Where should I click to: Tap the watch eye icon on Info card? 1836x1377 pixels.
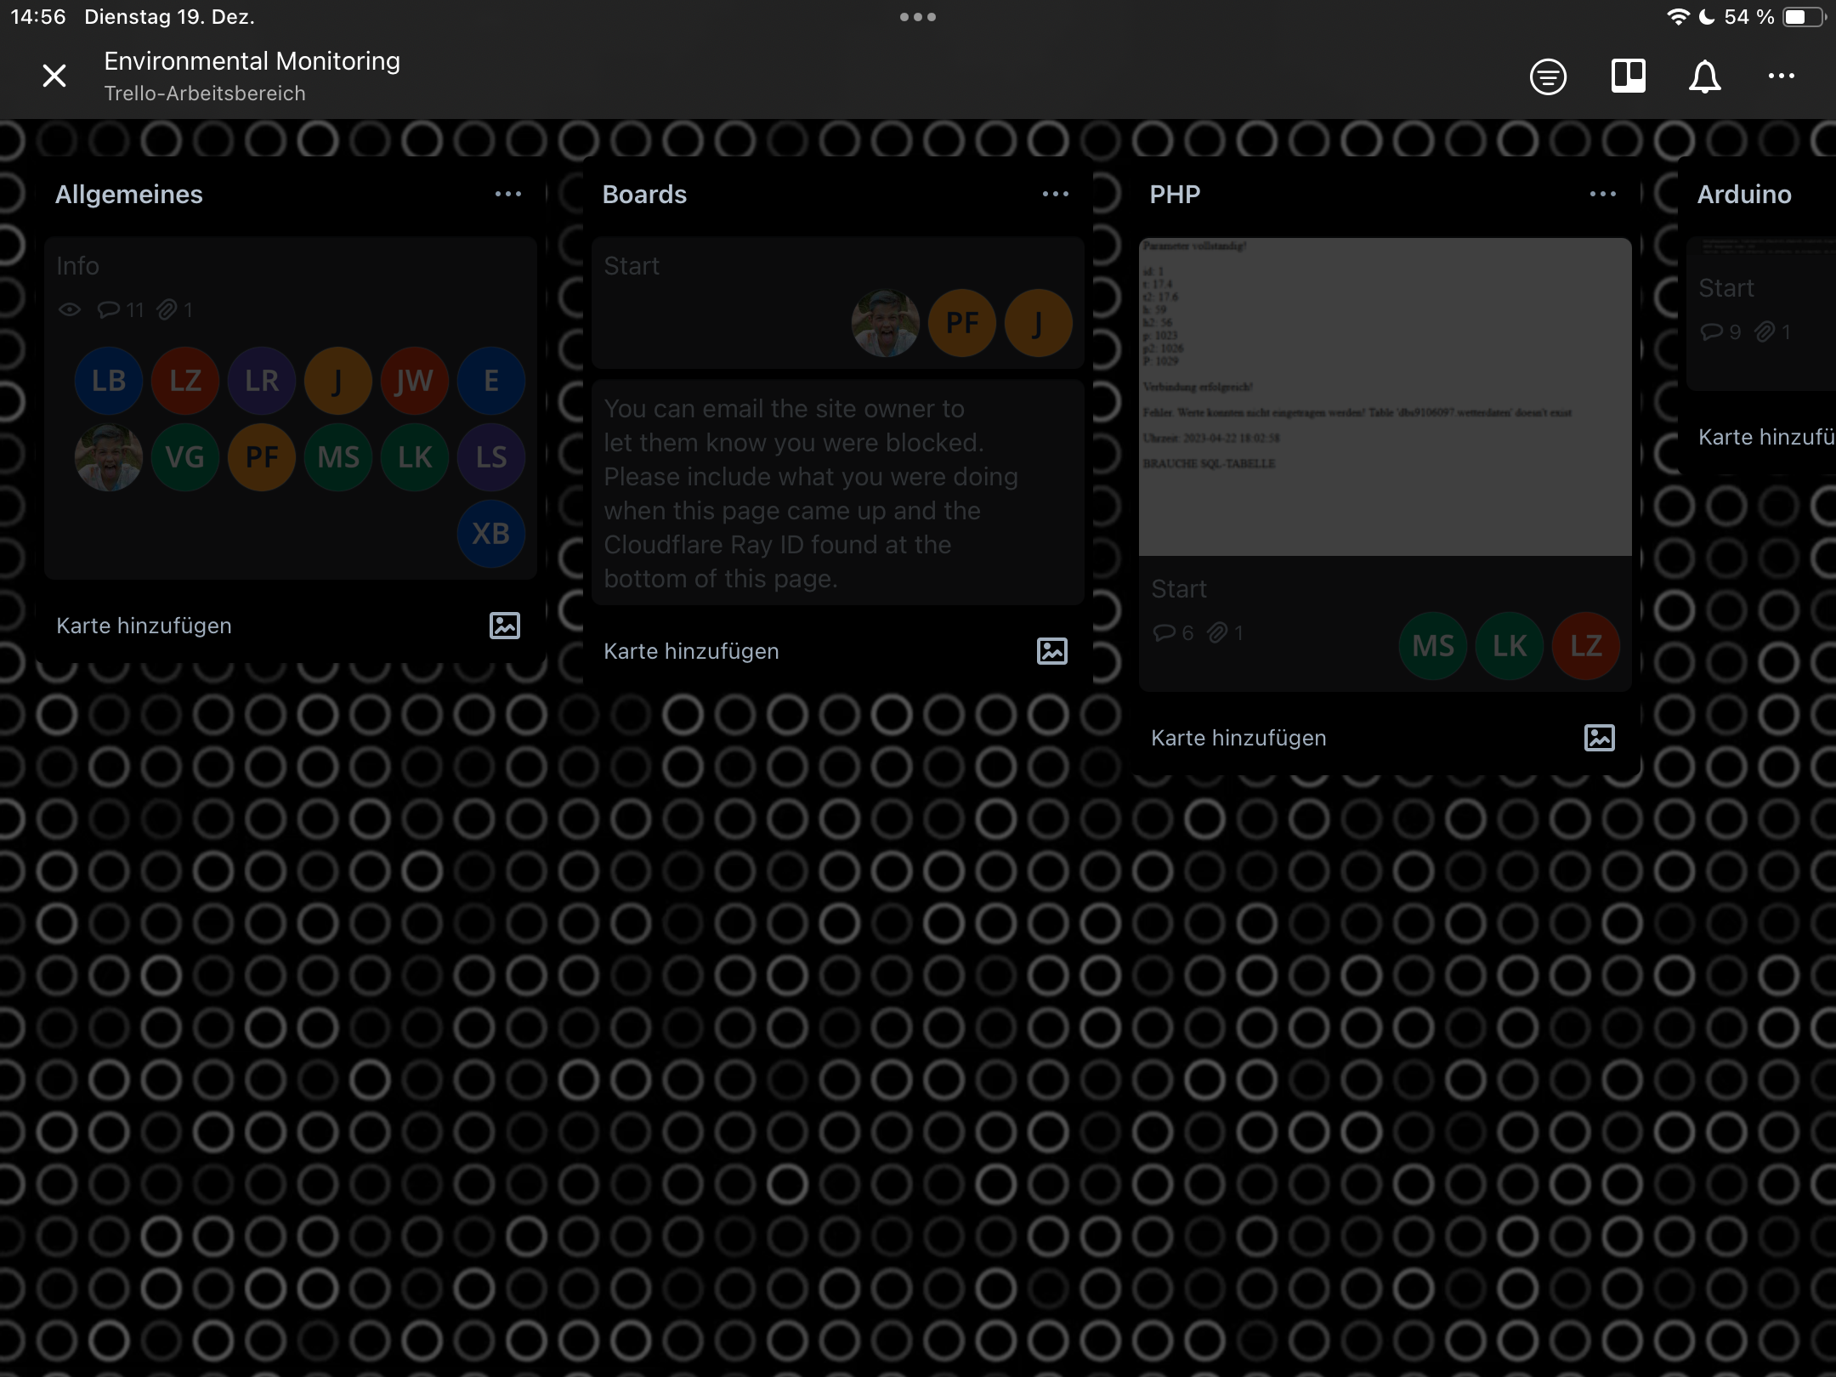pyautogui.click(x=70, y=310)
